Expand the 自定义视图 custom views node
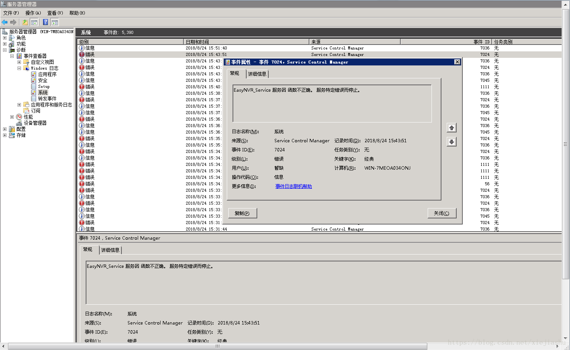Image resolution: width=570 pixels, height=350 pixels. (x=19, y=62)
